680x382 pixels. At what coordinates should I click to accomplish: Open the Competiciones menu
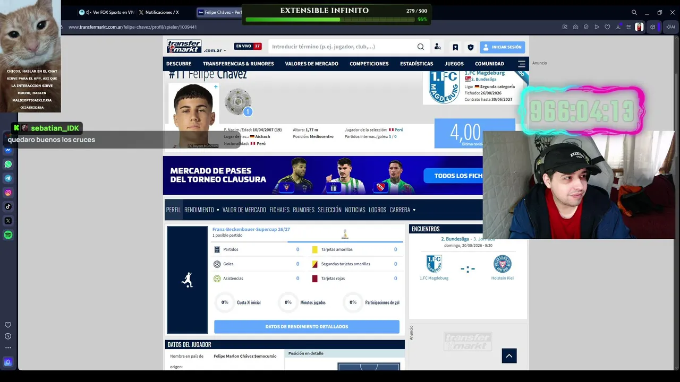(x=369, y=64)
